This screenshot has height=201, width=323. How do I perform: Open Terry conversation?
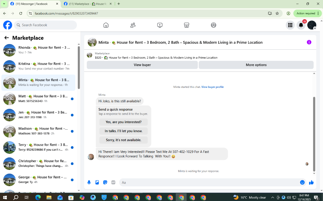(x=38, y=147)
